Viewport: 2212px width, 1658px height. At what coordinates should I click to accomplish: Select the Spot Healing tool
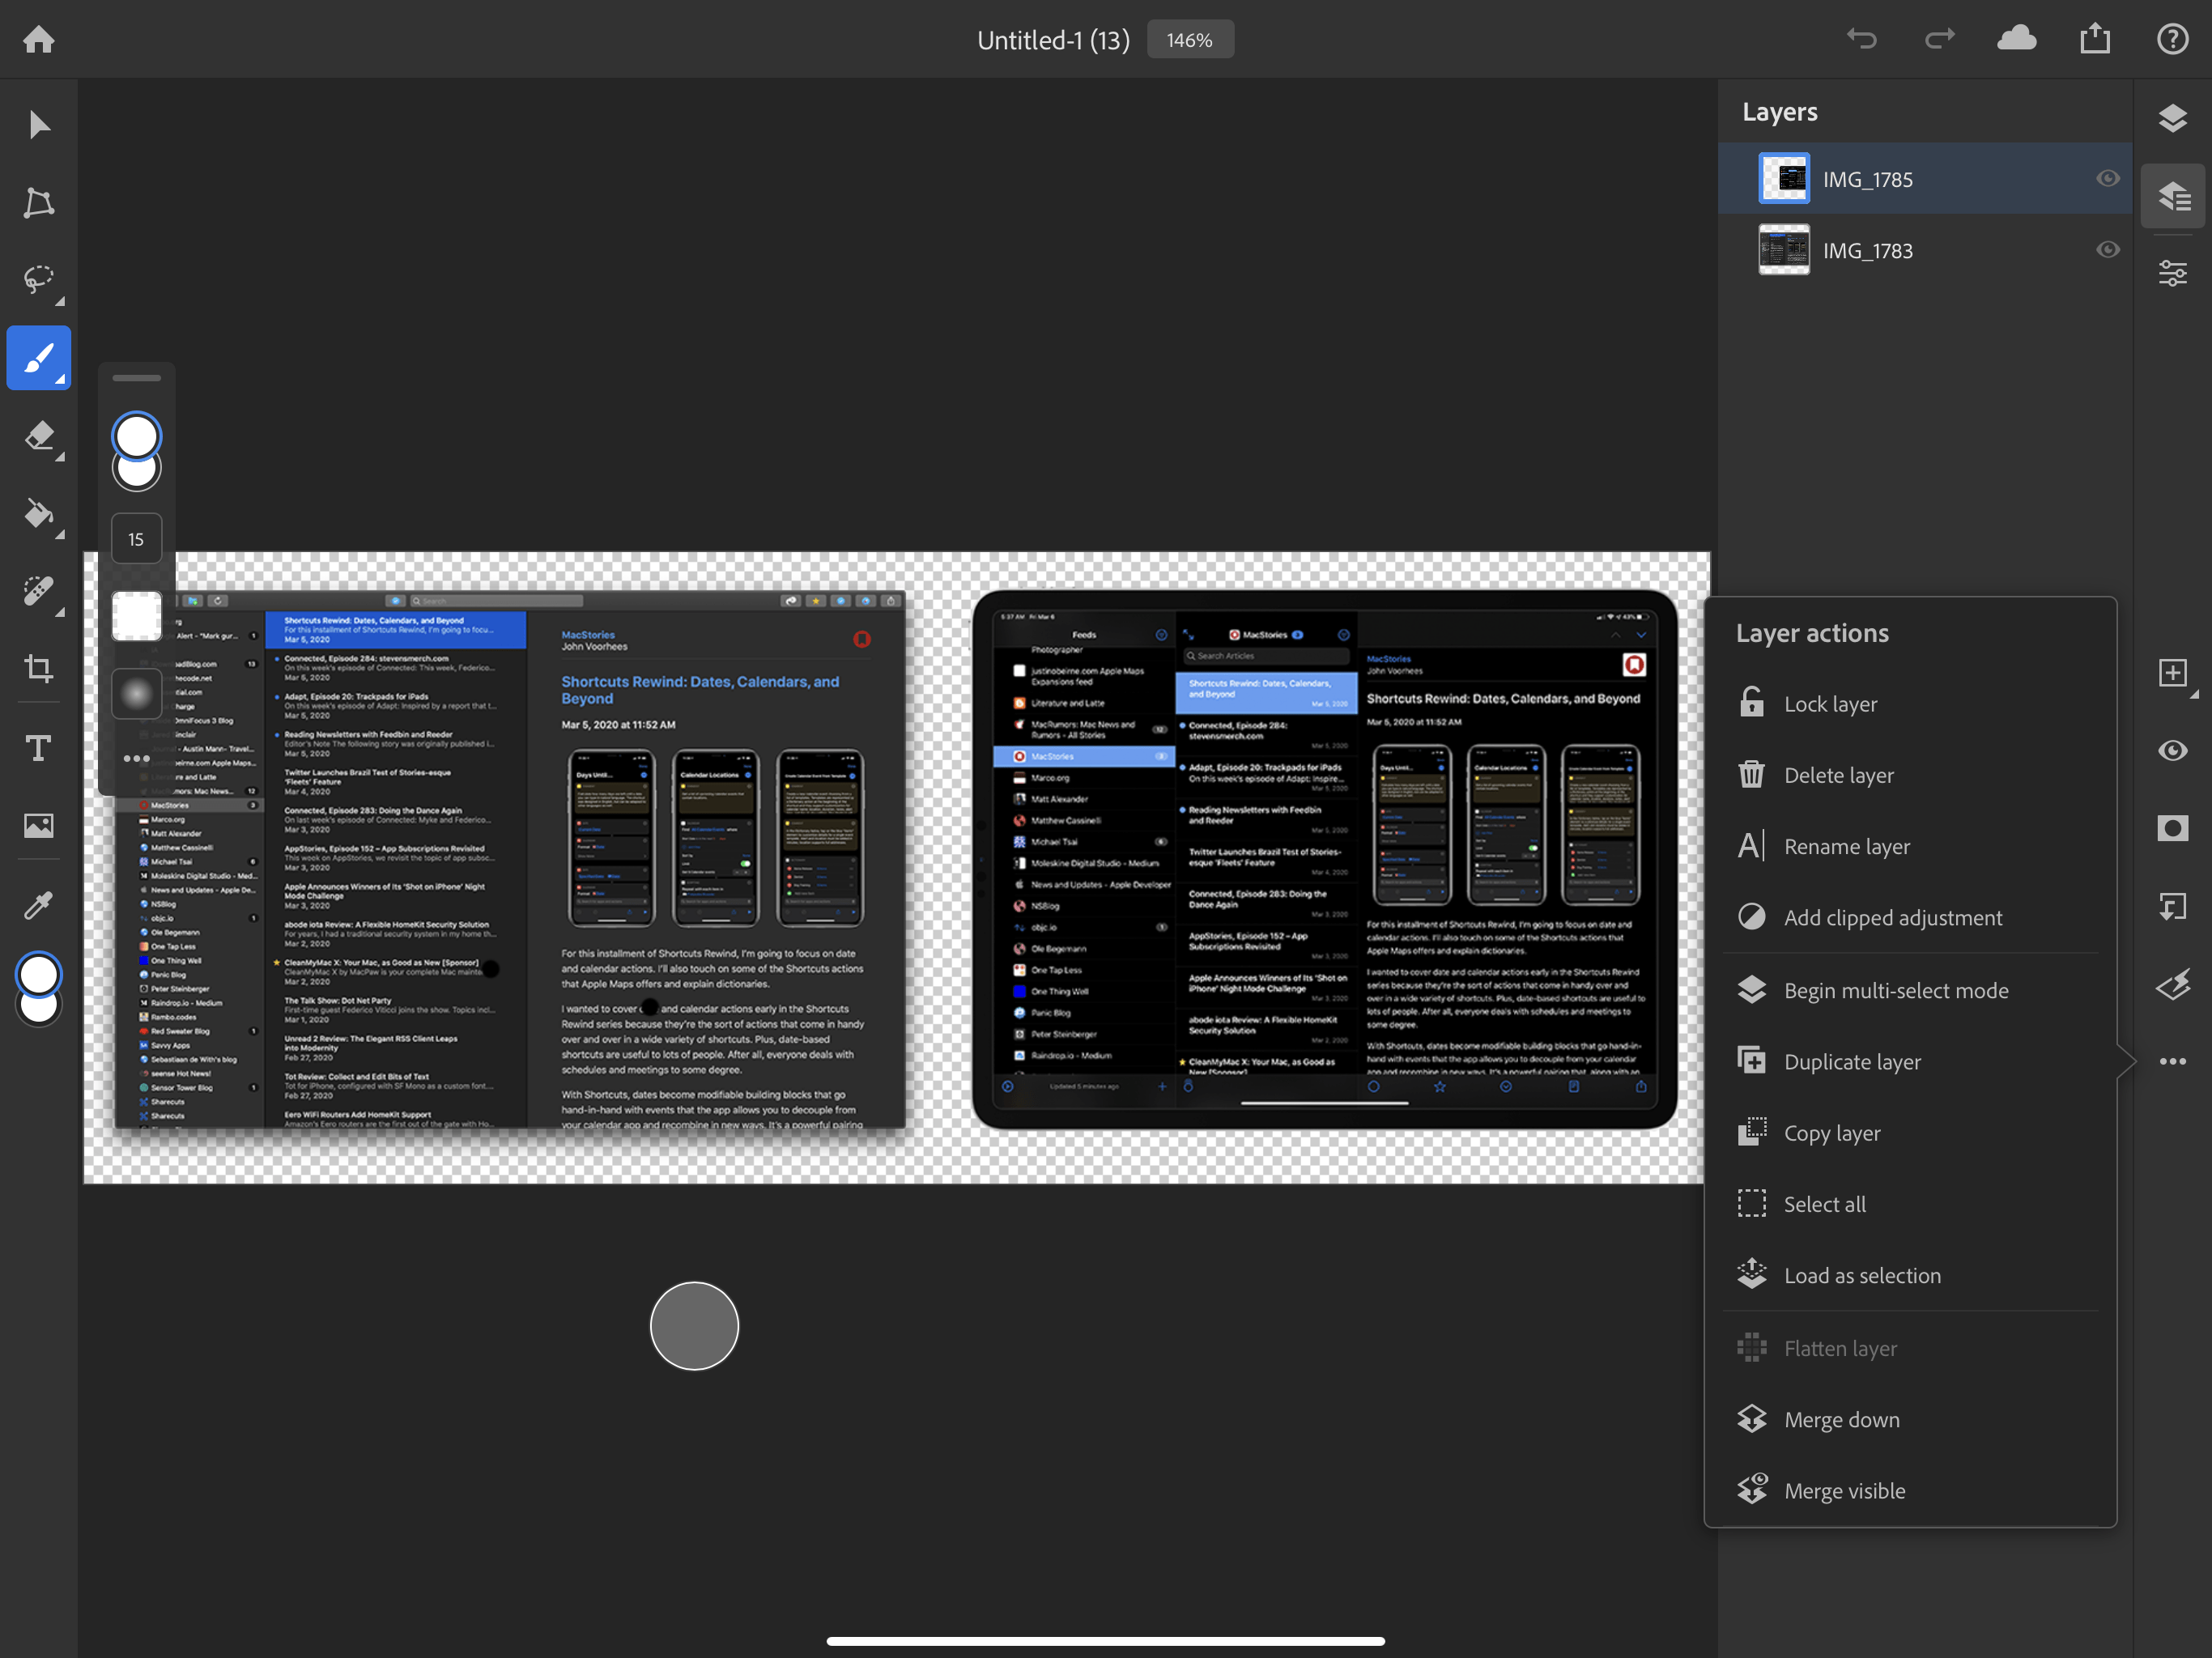[39, 592]
